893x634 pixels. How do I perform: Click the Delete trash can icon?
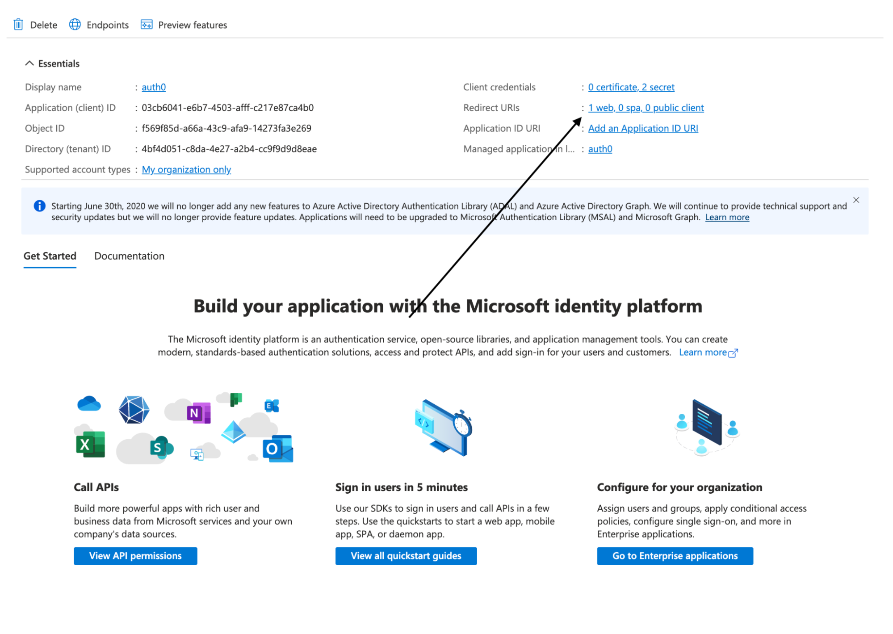[x=18, y=25]
